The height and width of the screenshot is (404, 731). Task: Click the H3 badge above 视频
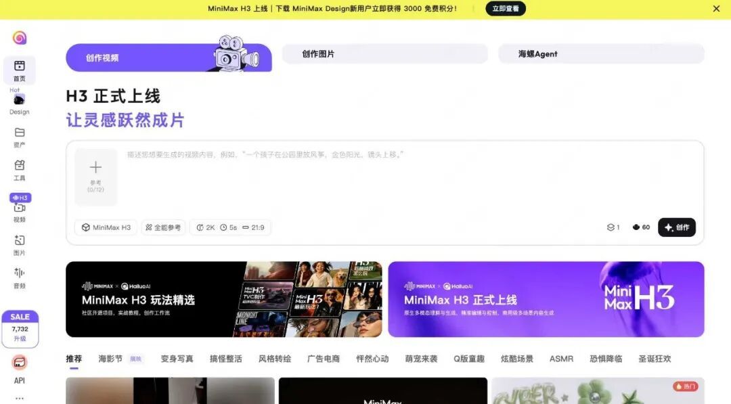pos(20,198)
